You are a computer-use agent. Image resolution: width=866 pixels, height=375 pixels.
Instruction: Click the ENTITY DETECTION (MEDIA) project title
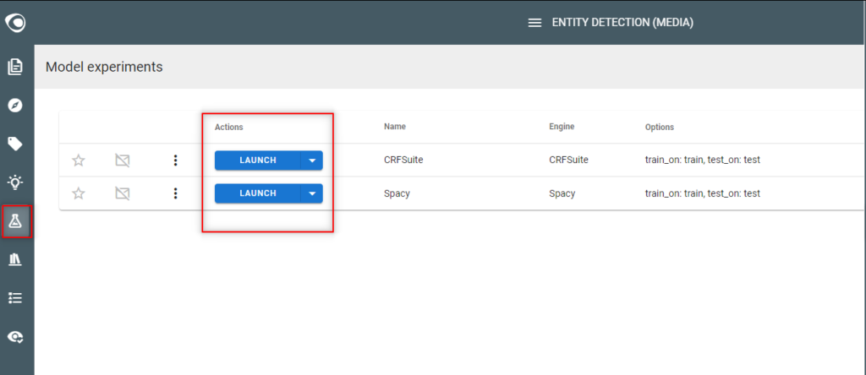[x=622, y=23]
